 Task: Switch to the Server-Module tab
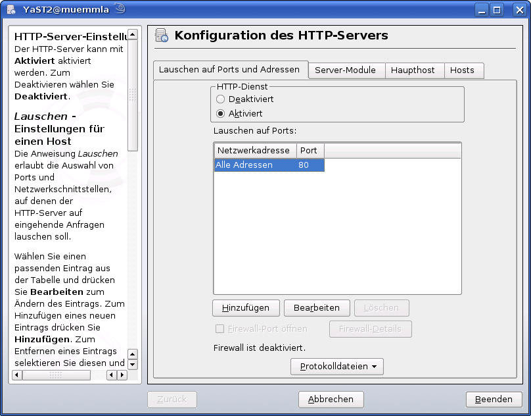pos(345,70)
